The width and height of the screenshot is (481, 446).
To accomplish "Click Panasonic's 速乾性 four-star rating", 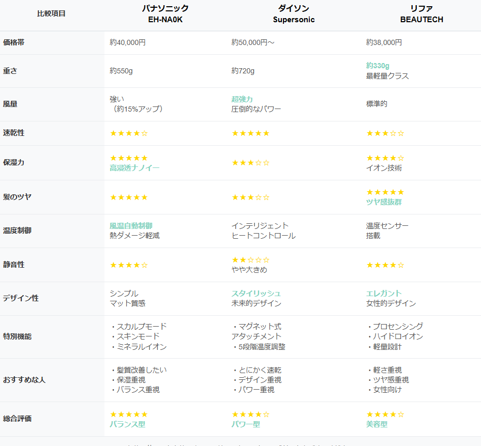I will click(129, 133).
